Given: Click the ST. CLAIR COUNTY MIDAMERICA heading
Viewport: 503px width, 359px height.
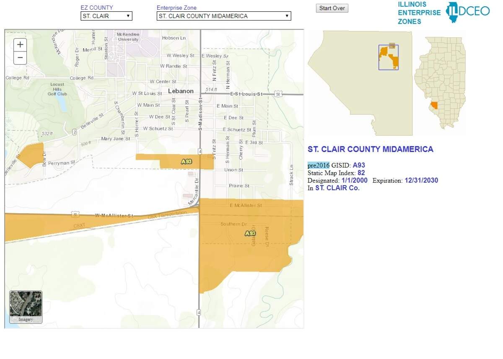Looking at the screenshot, I should point(371,149).
